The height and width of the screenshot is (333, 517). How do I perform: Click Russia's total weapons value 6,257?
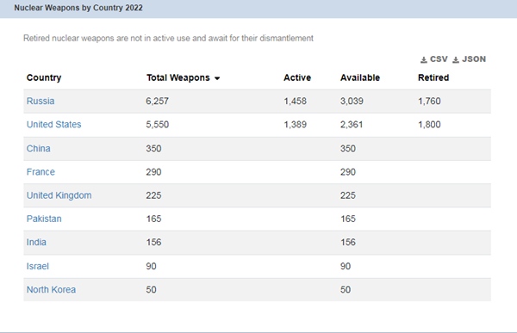click(158, 102)
